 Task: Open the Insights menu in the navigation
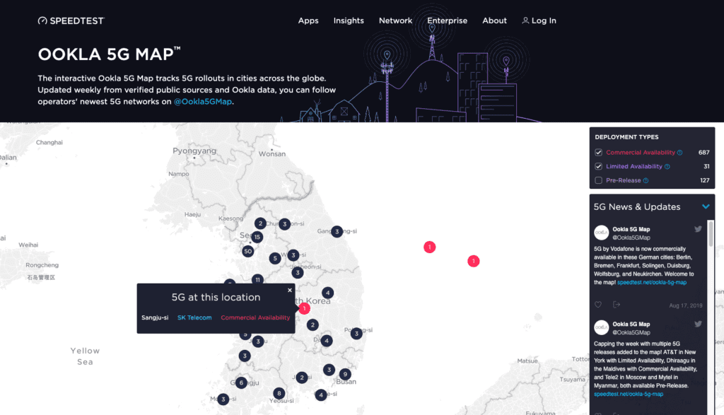[349, 21]
